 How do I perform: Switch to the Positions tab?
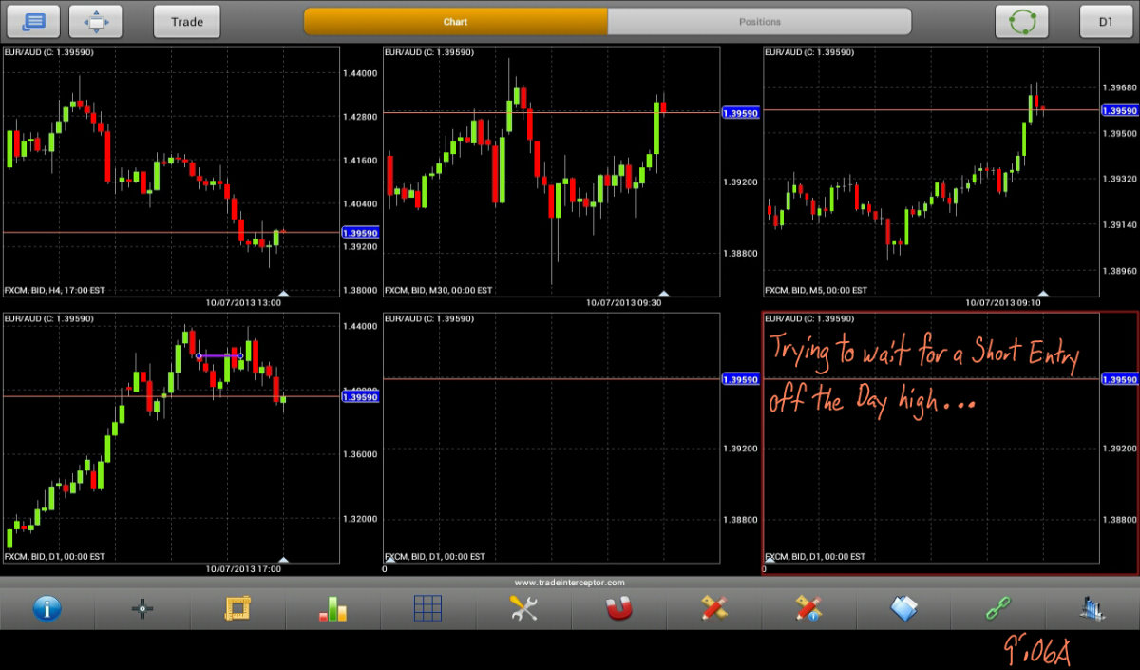760,22
